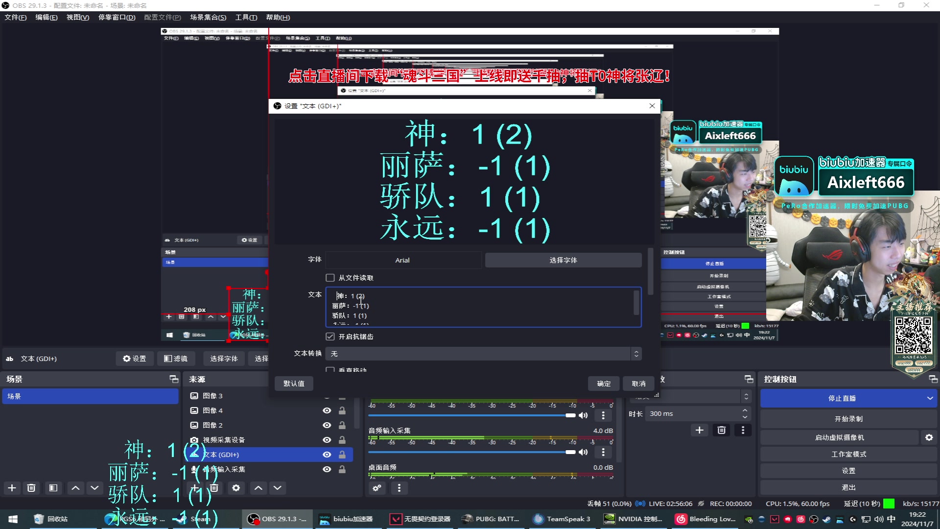The height and width of the screenshot is (529, 940).
Task: Cancel the dialog with 取消
Action: [638, 384]
